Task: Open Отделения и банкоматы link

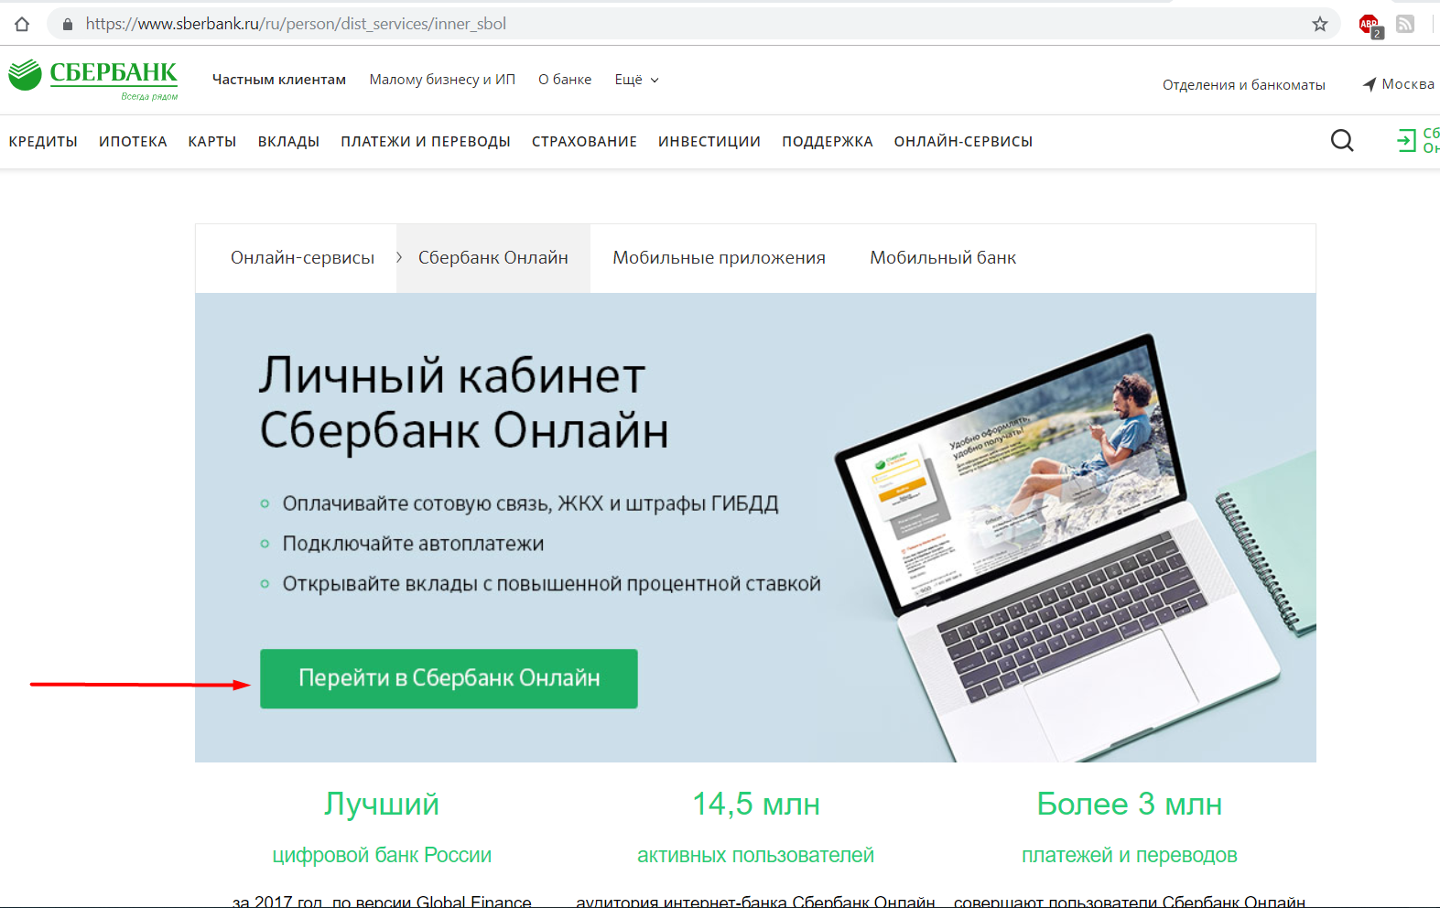Action: (1243, 85)
